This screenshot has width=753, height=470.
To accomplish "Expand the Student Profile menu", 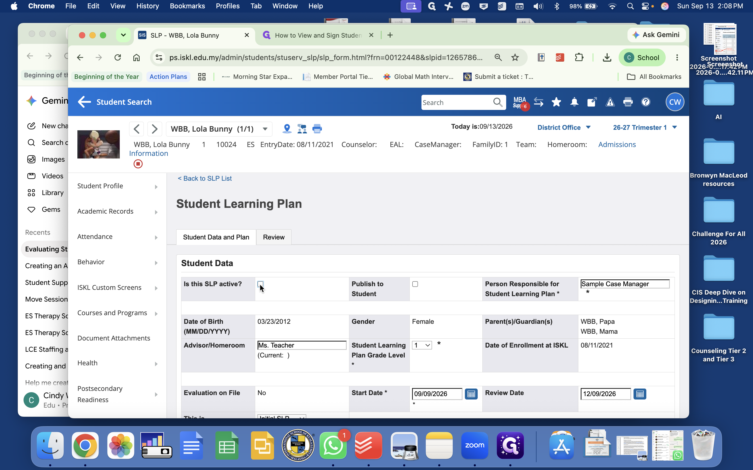I will pyautogui.click(x=118, y=186).
